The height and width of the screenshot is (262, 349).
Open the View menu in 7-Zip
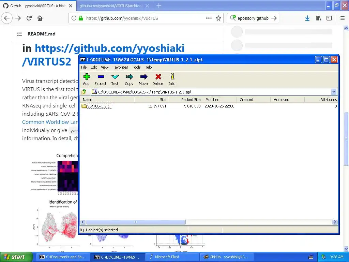[x=105, y=67]
